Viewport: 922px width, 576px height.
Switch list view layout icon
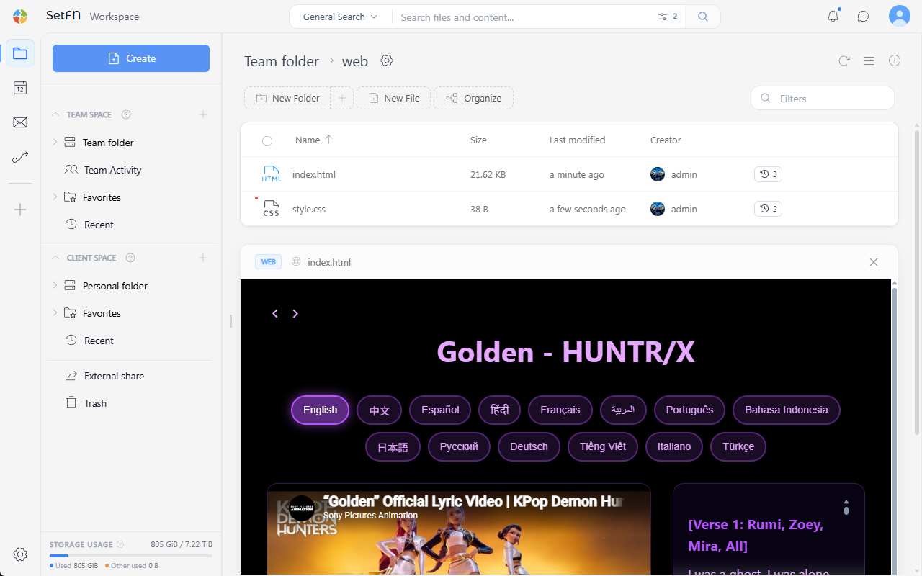pyautogui.click(x=869, y=61)
